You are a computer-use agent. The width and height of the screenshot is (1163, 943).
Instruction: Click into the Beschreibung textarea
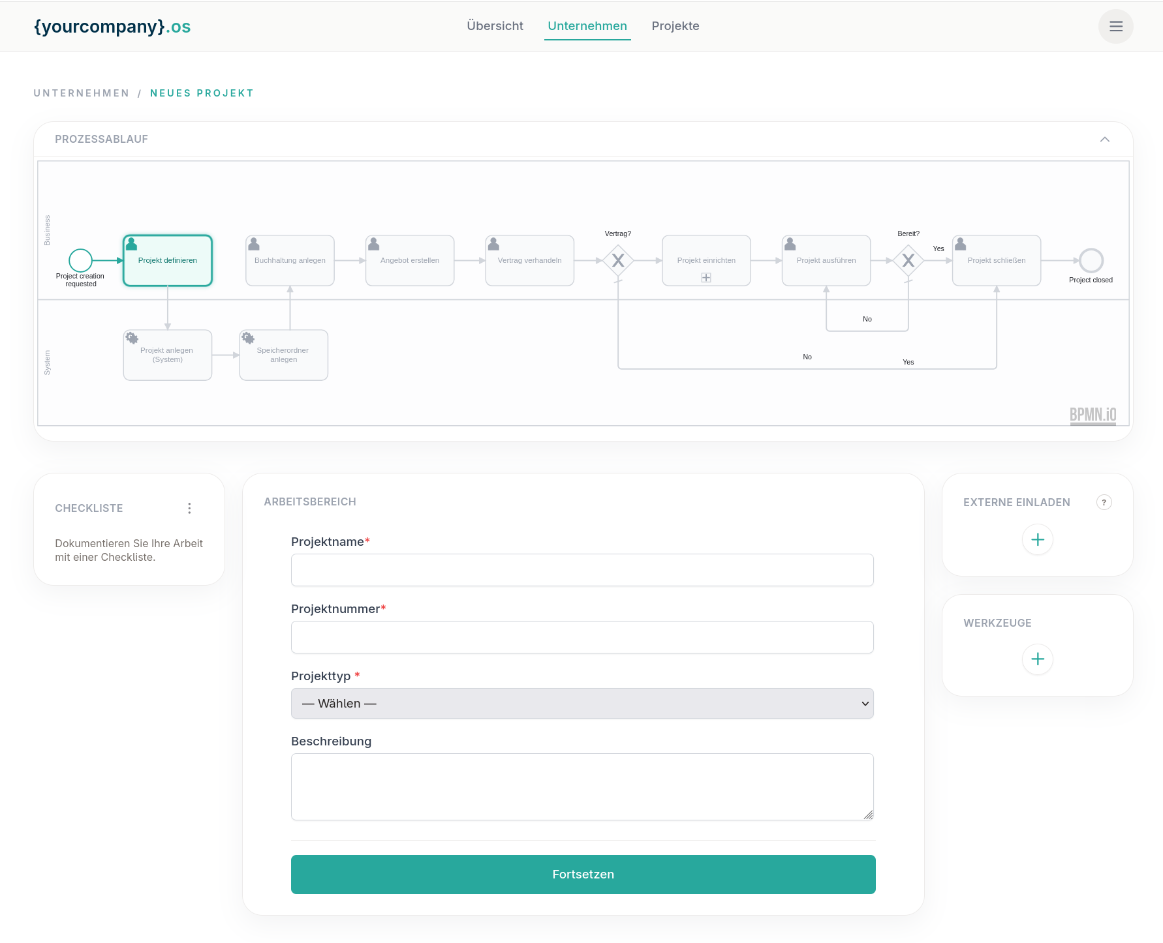click(x=582, y=786)
